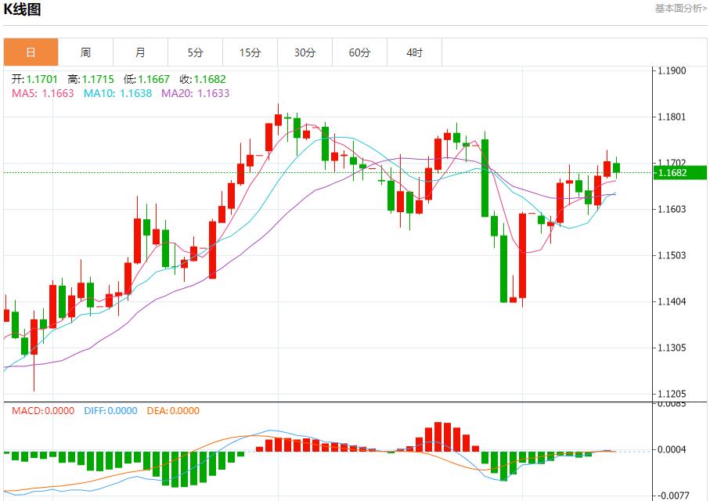The image size is (710, 501).
Task: Select the 60分 timeframe
Action: tap(359, 52)
